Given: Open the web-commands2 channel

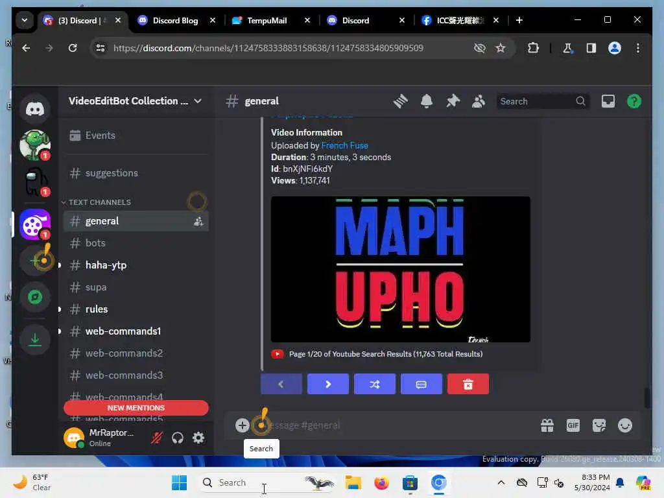Looking at the screenshot, I should 136,353.
